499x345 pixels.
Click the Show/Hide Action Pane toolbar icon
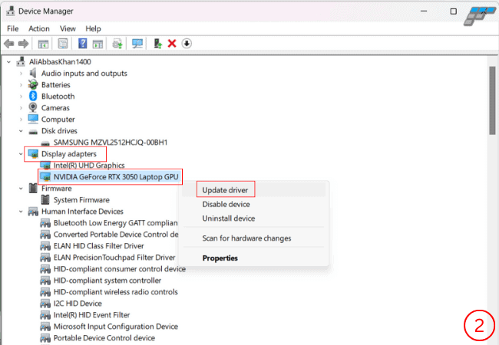[x=97, y=44]
